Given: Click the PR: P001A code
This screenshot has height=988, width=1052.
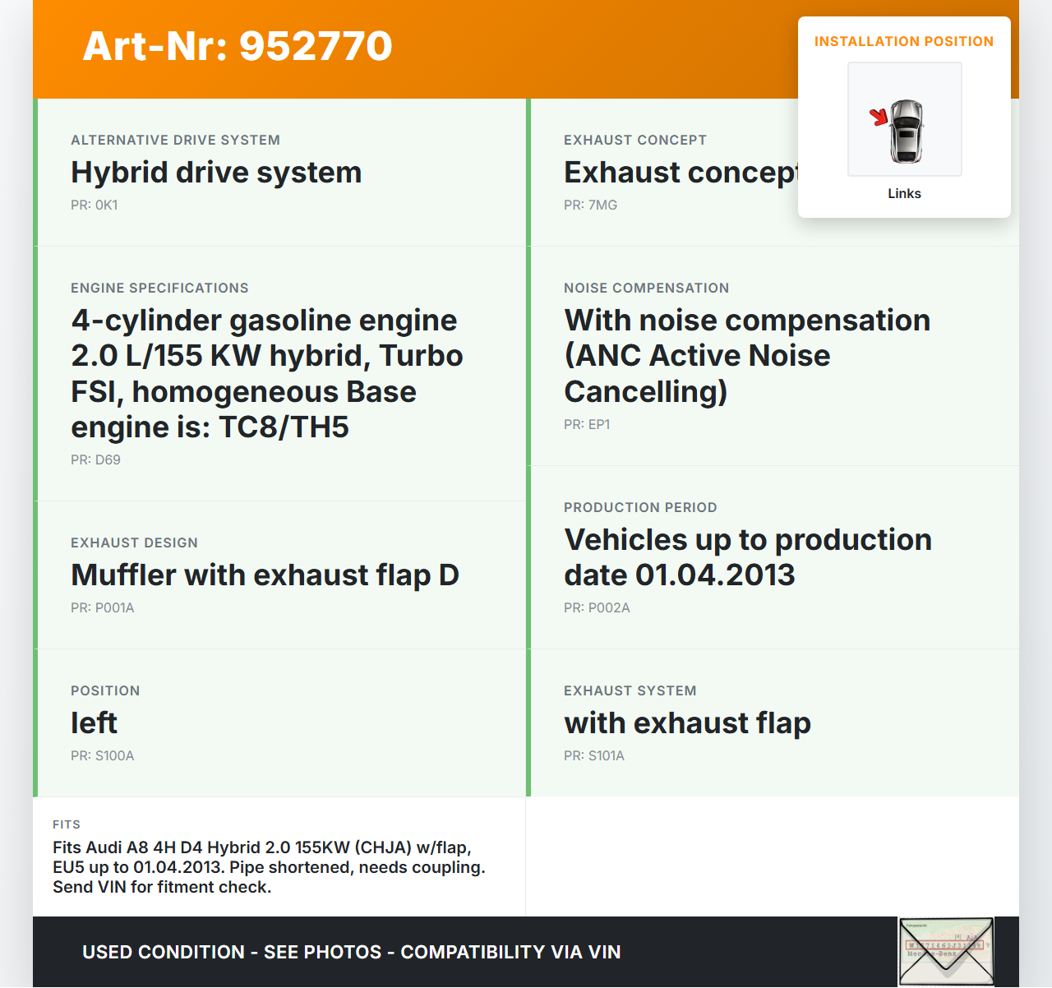Looking at the screenshot, I should pos(103,608).
